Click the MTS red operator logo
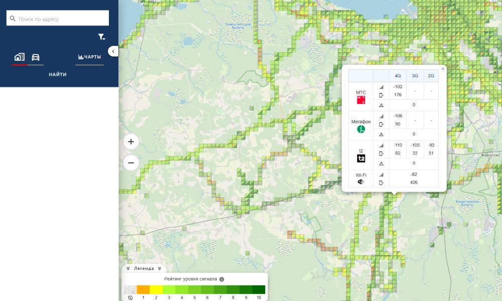The width and height of the screenshot is (502, 301). tap(361, 100)
